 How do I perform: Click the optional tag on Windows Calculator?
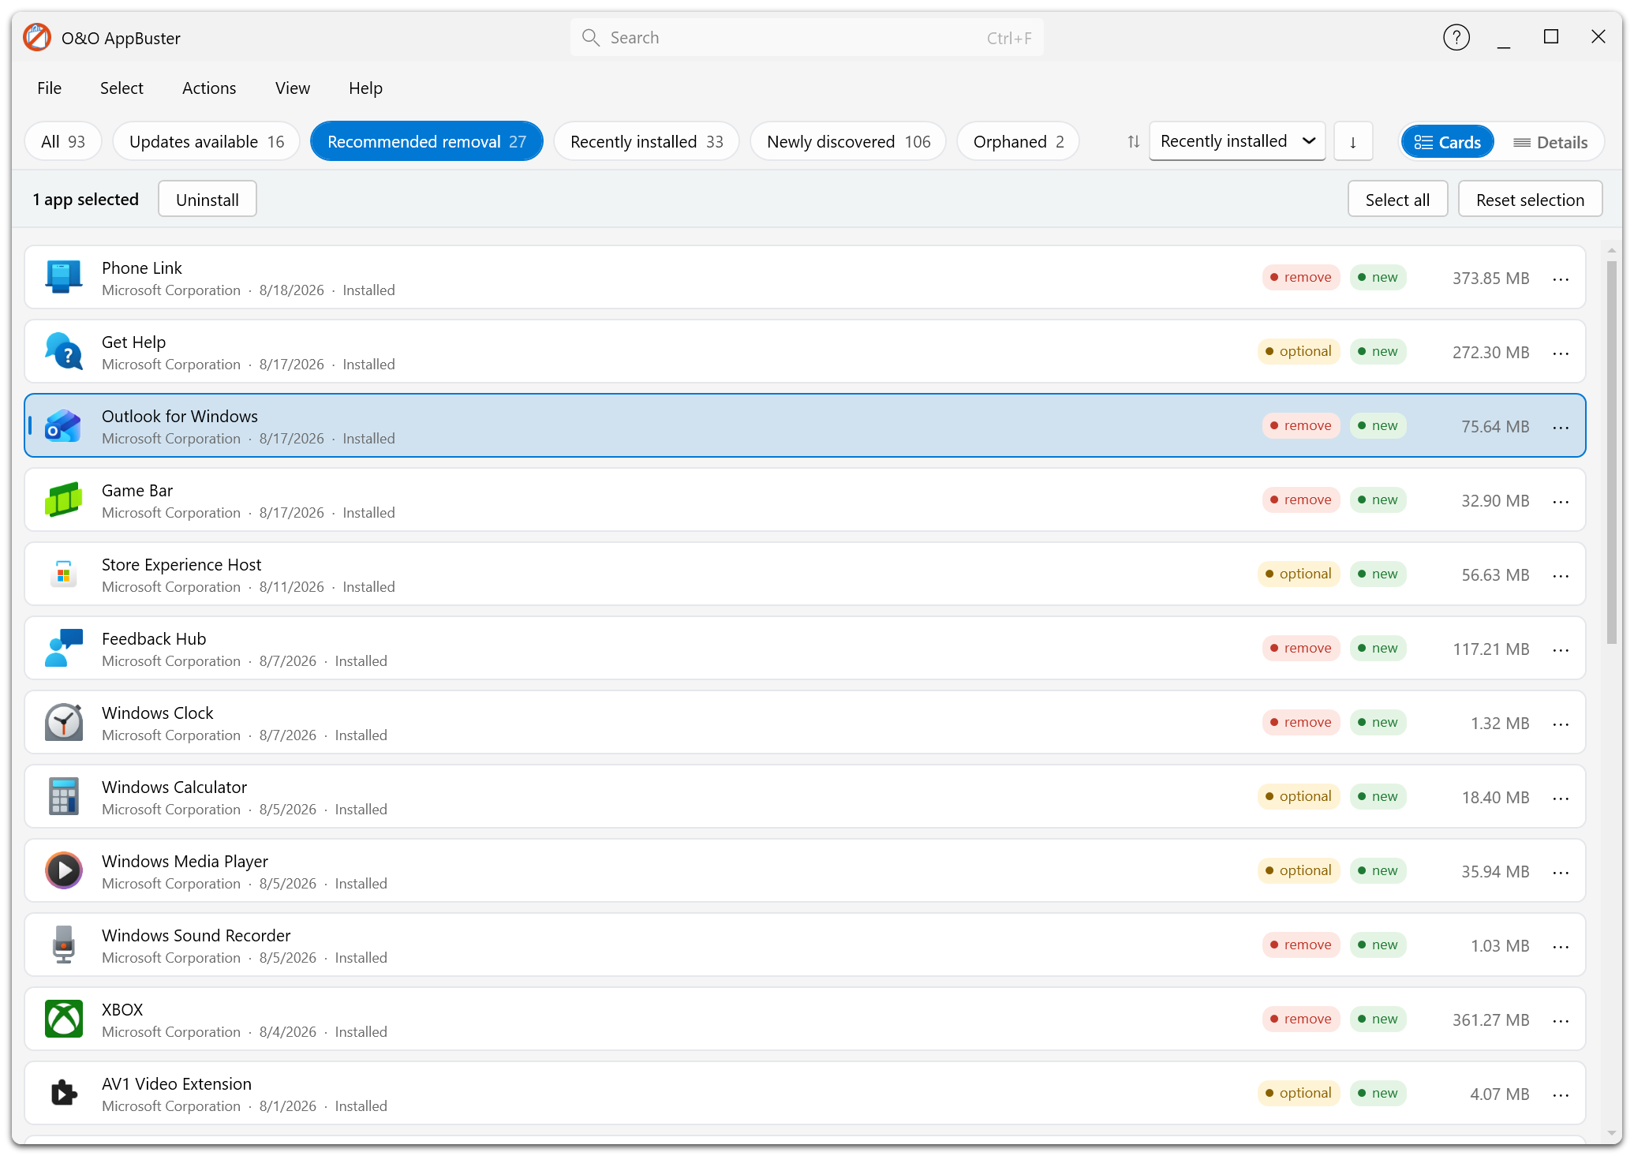[1299, 796]
